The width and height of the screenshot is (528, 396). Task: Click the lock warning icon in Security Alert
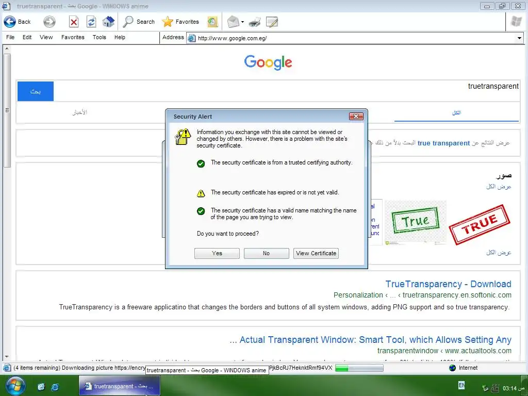[183, 137]
